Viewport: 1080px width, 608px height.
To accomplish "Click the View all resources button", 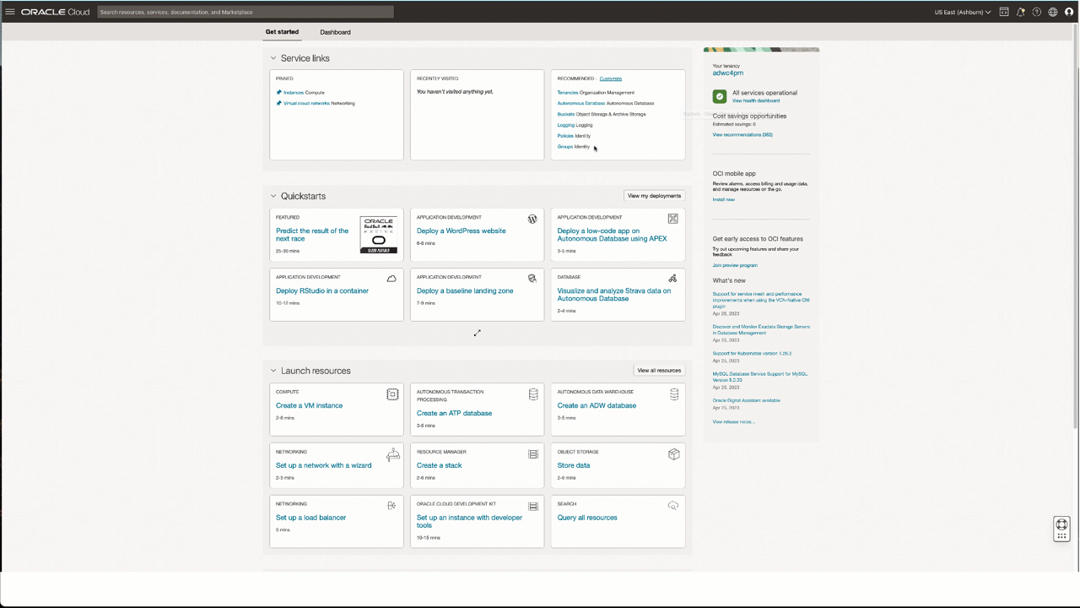I will pyautogui.click(x=659, y=371).
